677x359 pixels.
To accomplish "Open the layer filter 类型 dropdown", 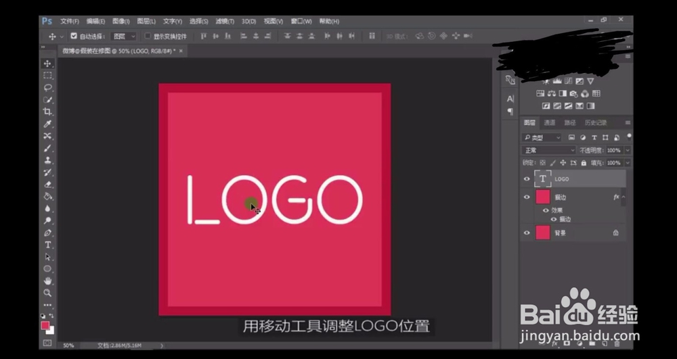I will pos(542,138).
